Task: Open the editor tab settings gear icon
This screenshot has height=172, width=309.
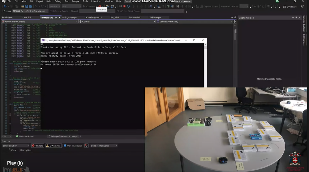Action: 235,17
